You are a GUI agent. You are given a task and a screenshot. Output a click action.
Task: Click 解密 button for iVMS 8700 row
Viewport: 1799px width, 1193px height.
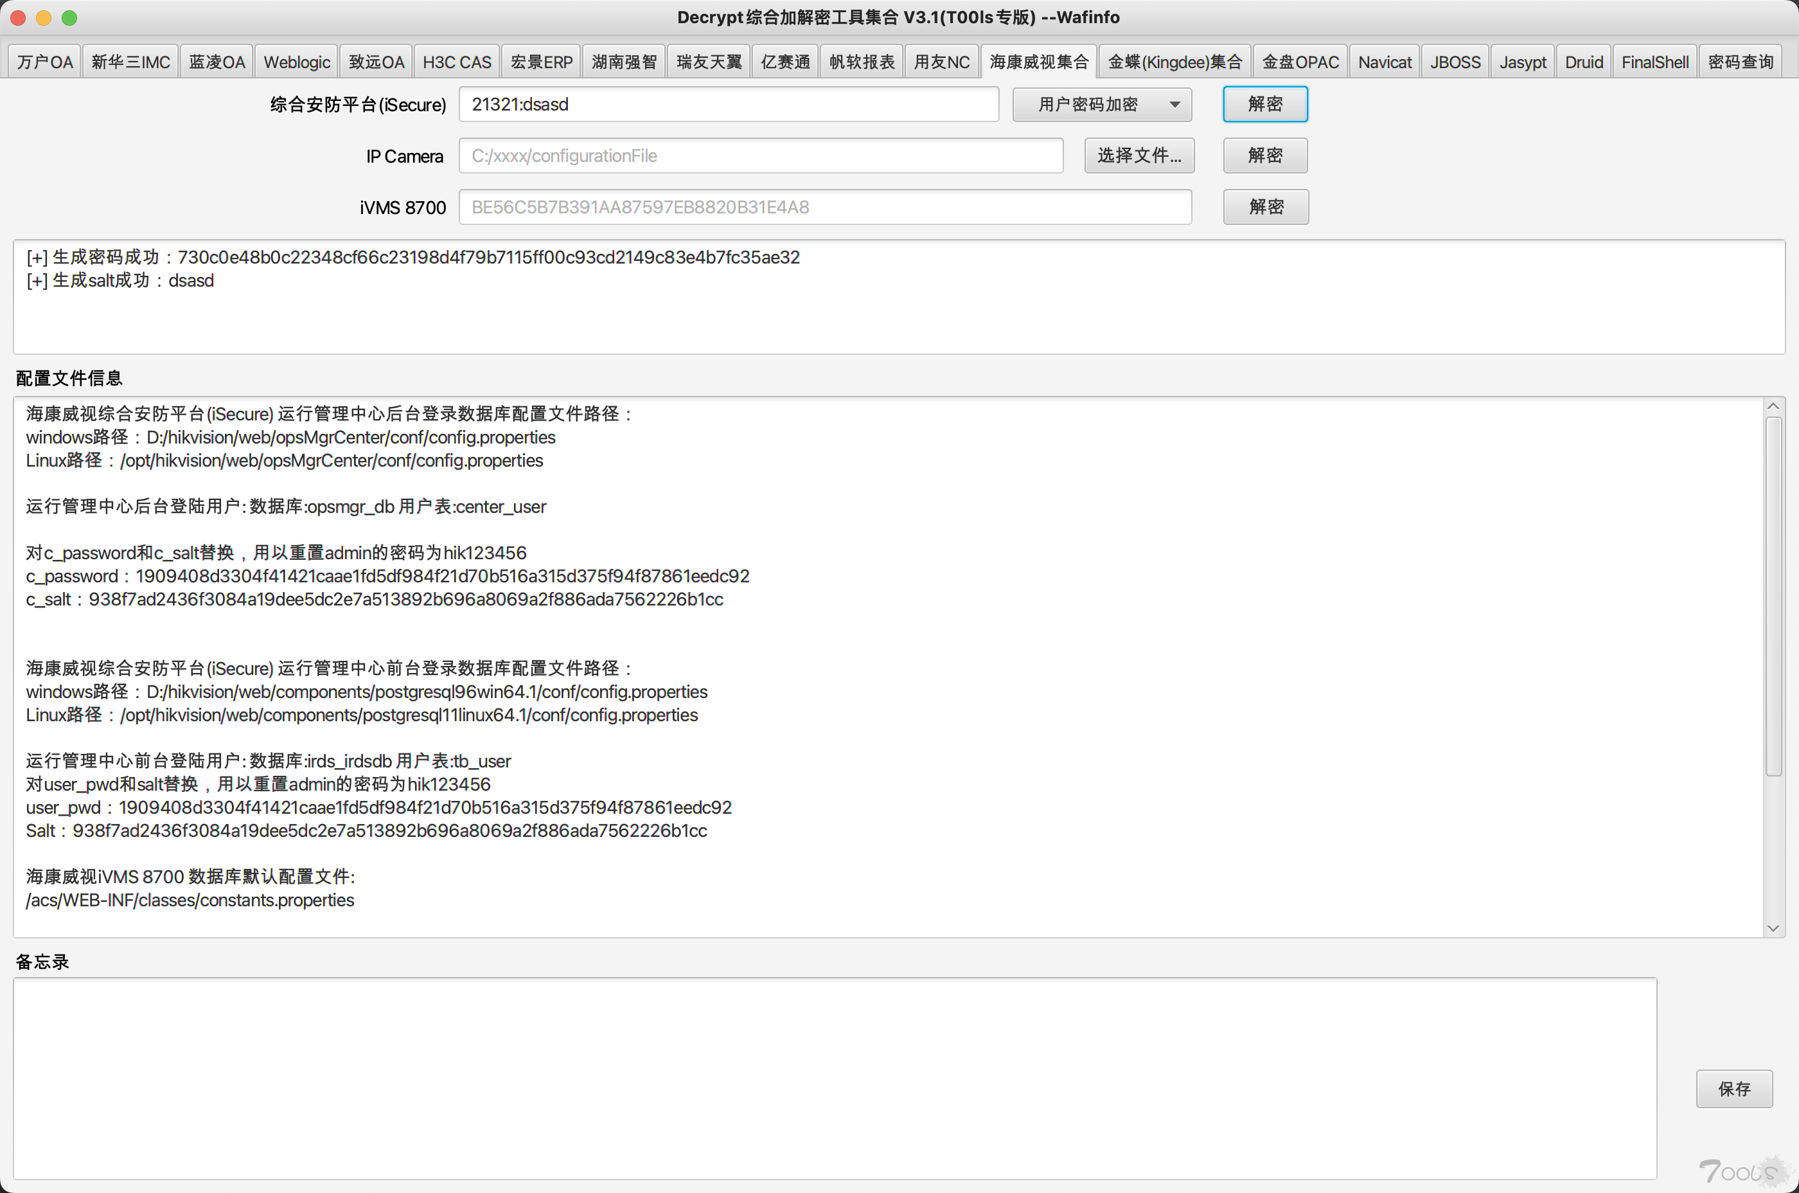[1265, 207]
